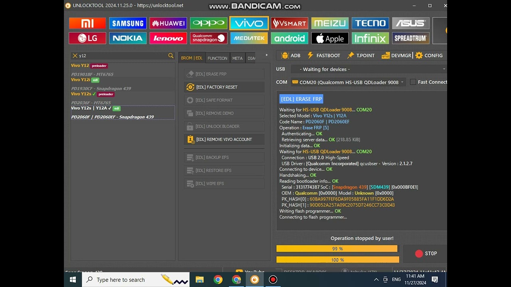The image size is (511, 287).
Task: Select the LG brand tile
Action: (87, 38)
